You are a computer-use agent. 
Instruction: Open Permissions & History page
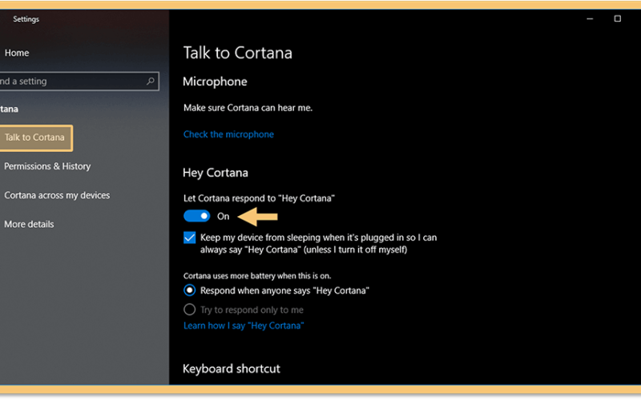[47, 166]
